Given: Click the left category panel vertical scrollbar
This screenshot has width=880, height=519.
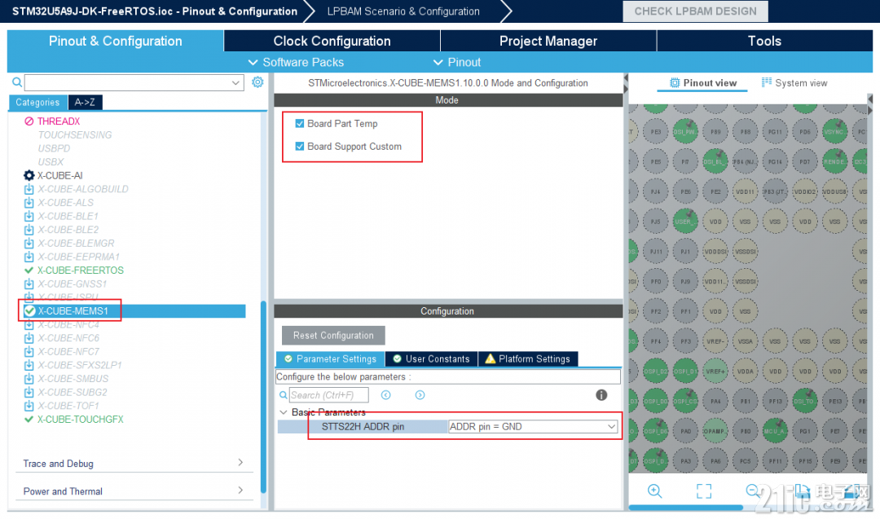Looking at the screenshot, I should click(263, 398).
